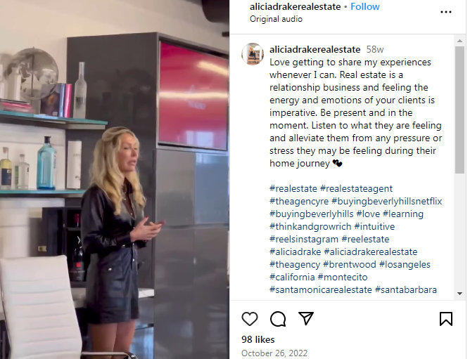The height and width of the screenshot is (359, 470).
Task: Click the scrollbar up arrow
Action: 459,41
